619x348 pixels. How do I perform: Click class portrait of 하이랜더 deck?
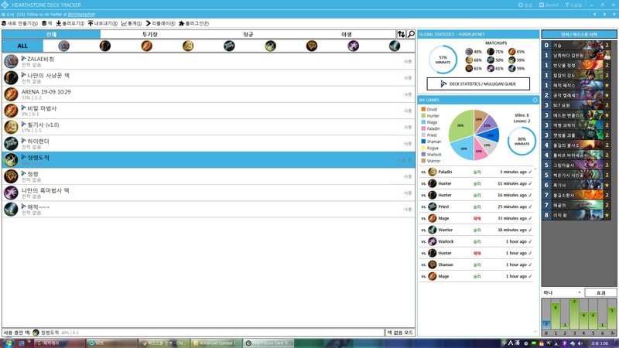point(11,144)
